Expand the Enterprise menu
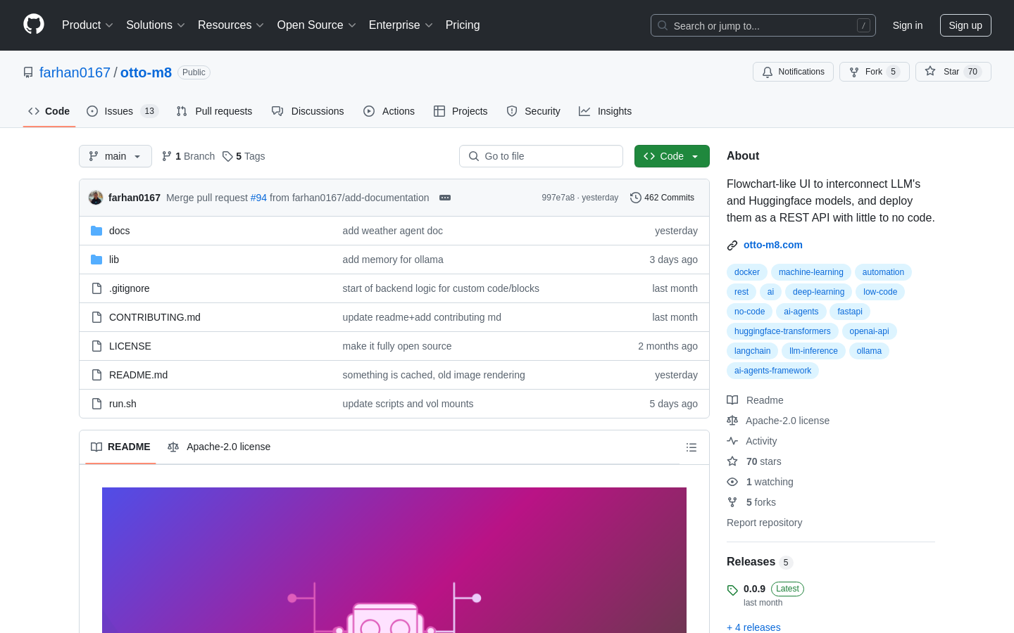Viewport: 1014px width, 633px height. pyautogui.click(x=401, y=25)
